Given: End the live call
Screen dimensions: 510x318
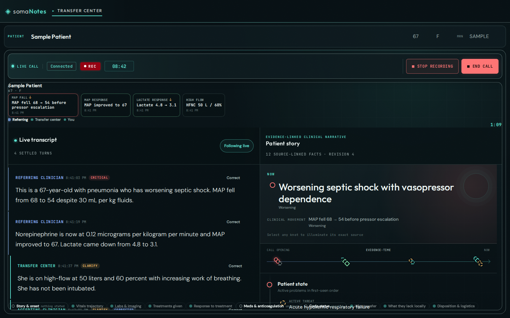Looking at the screenshot, I should (x=480, y=66).
